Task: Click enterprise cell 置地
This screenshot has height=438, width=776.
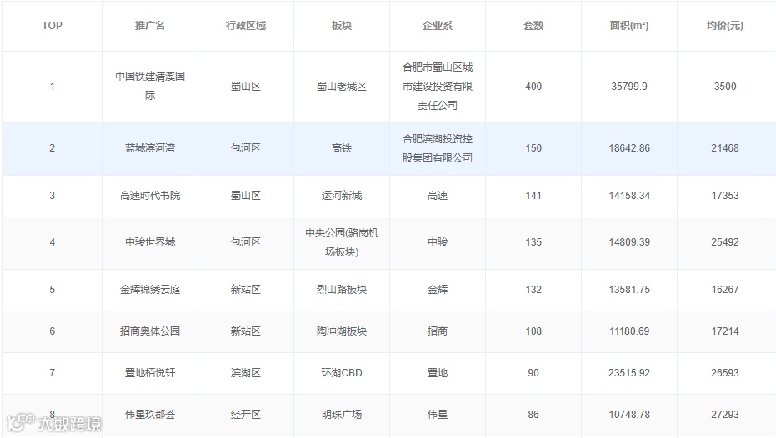Action: click(x=438, y=373)
